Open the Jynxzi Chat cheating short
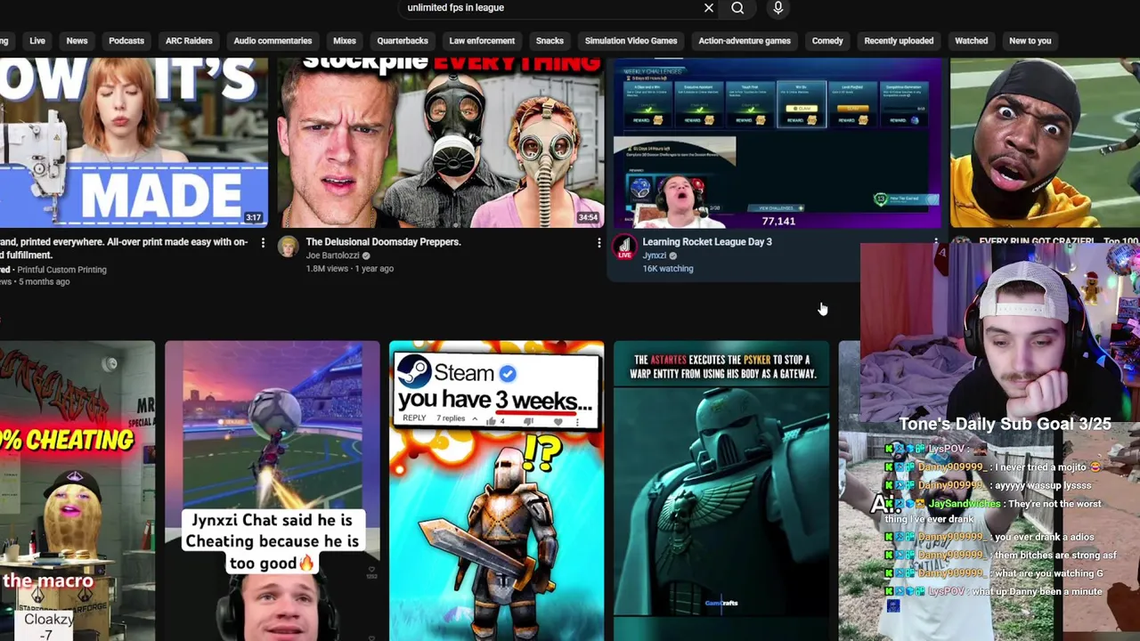 [x=272, y=491]
